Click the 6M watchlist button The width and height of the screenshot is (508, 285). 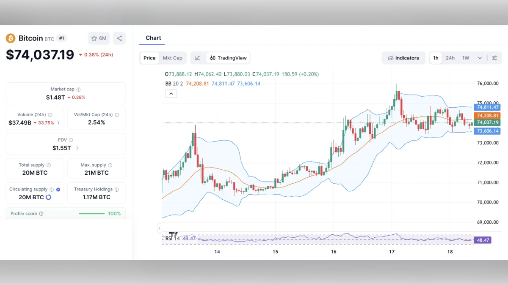click(x=99, y=38)
